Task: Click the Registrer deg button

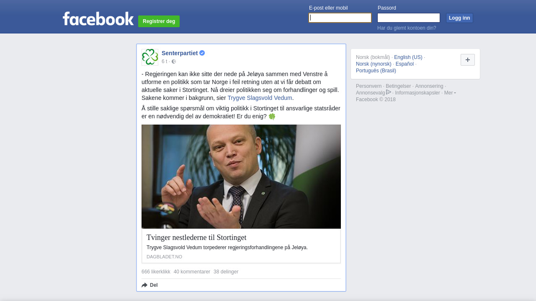Action: click(159, 21)
